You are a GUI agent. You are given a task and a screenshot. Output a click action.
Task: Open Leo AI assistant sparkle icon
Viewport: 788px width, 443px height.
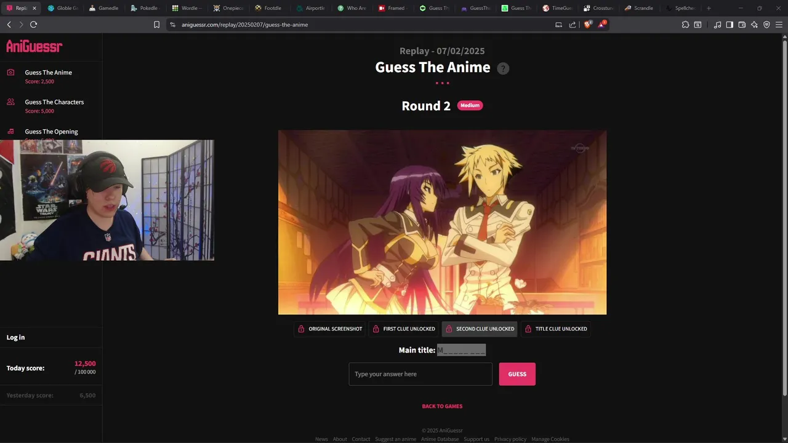(754, 25)
